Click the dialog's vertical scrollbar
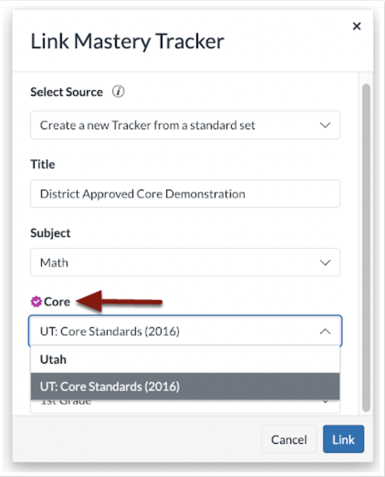Image resolution: width=385 pixels, height=477 pixels. (x=366, y=247)
